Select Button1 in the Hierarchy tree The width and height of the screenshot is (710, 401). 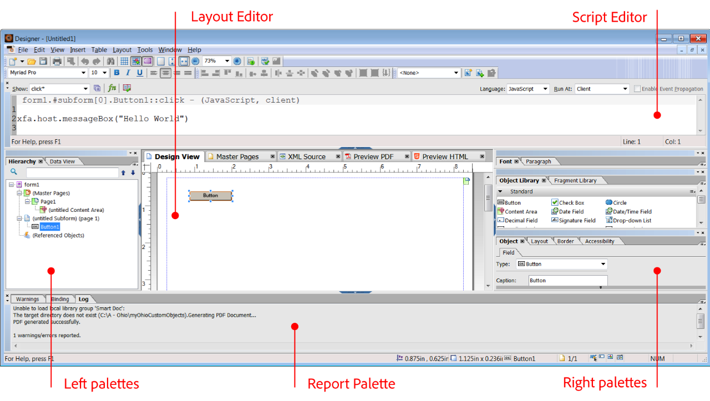(x=48, y=226)
